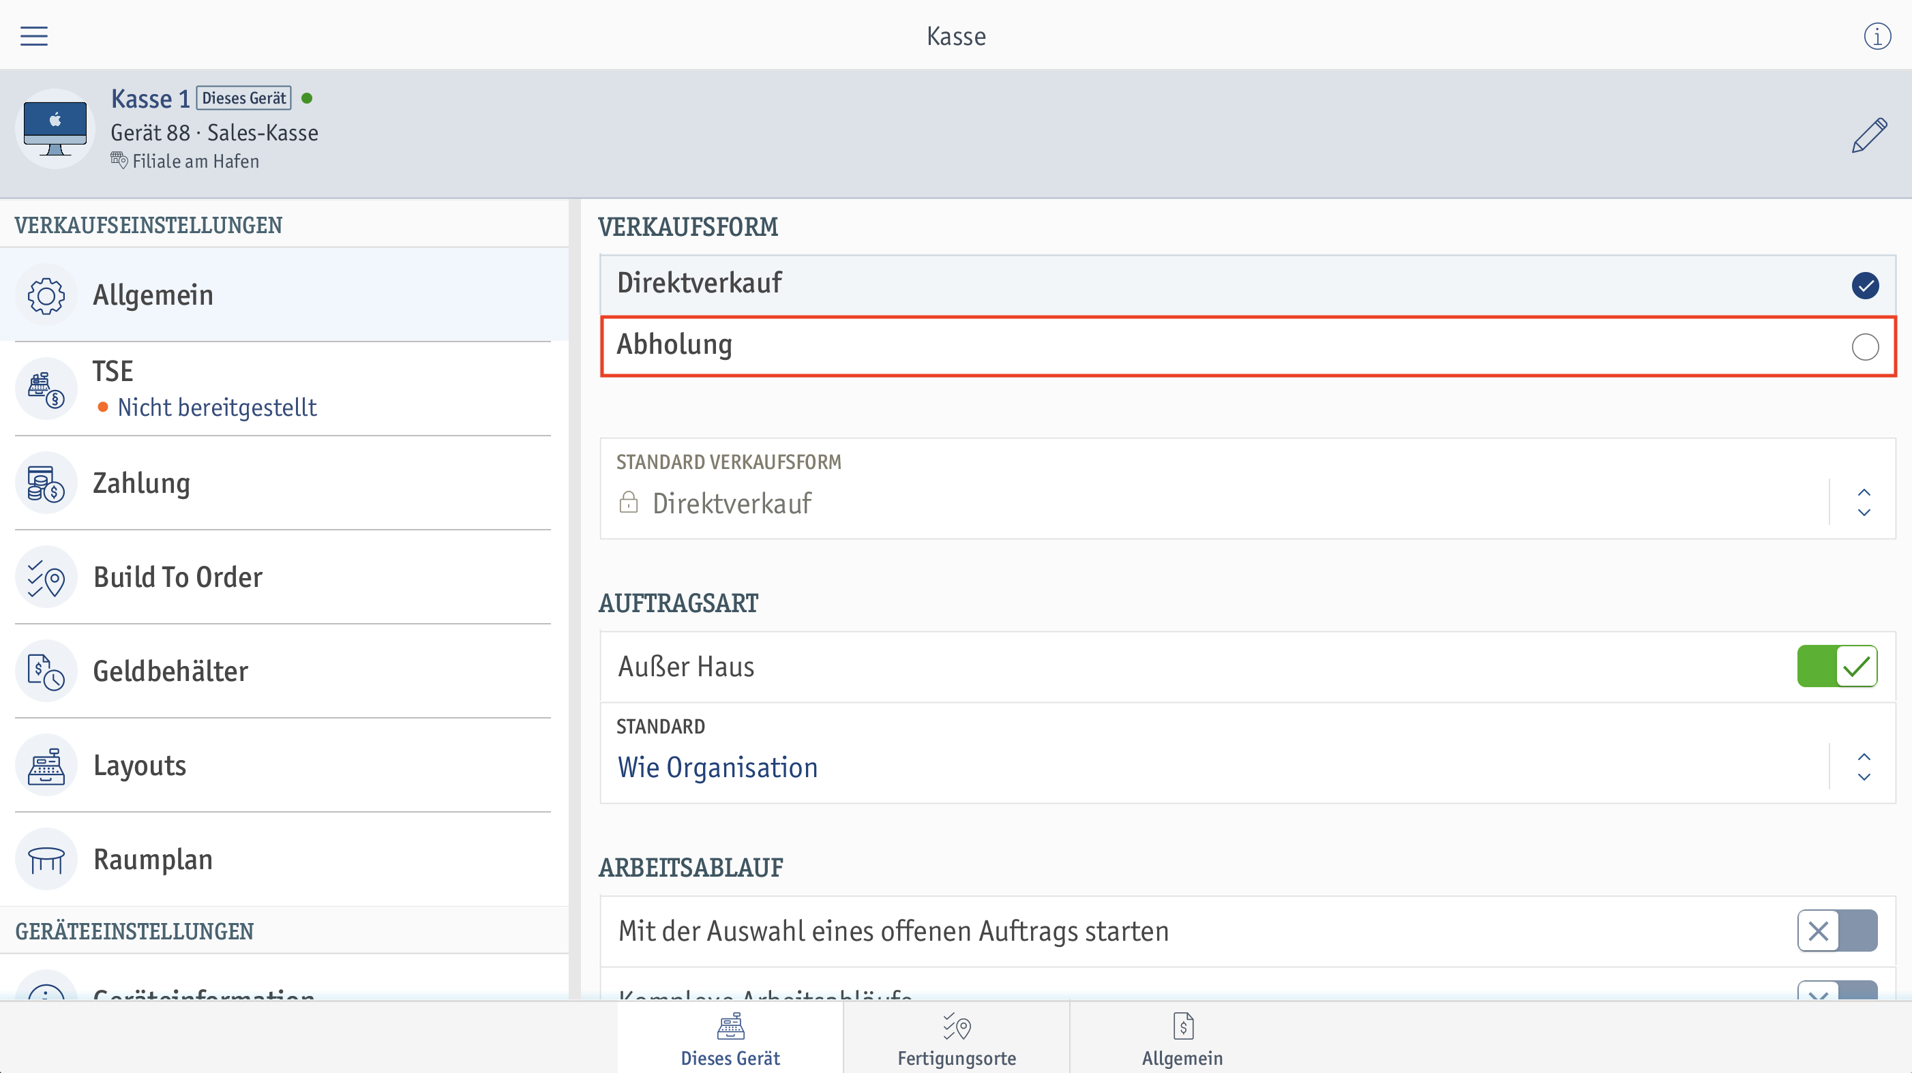Switch to the Fertigungsorte tab

[x=957, y=1038]
